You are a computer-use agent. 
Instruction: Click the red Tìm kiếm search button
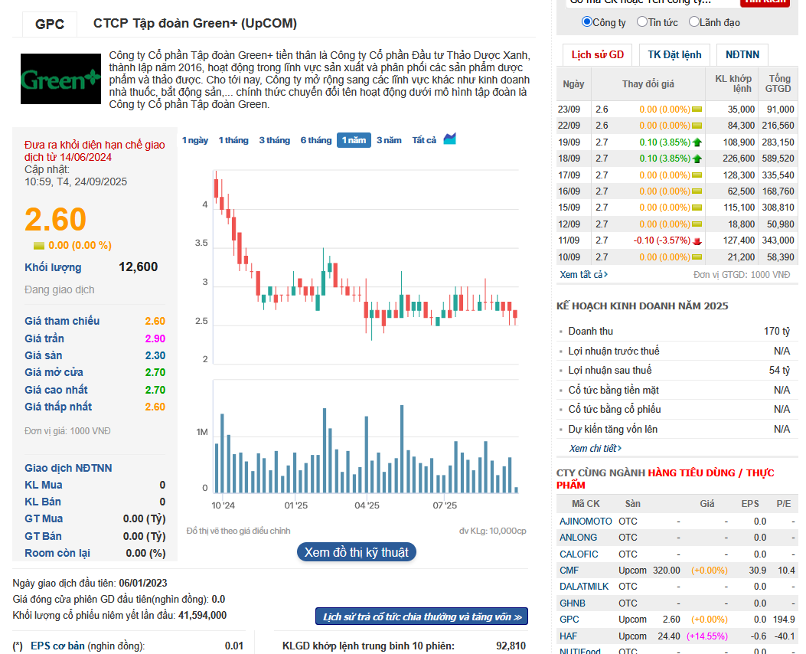point(765,2)
